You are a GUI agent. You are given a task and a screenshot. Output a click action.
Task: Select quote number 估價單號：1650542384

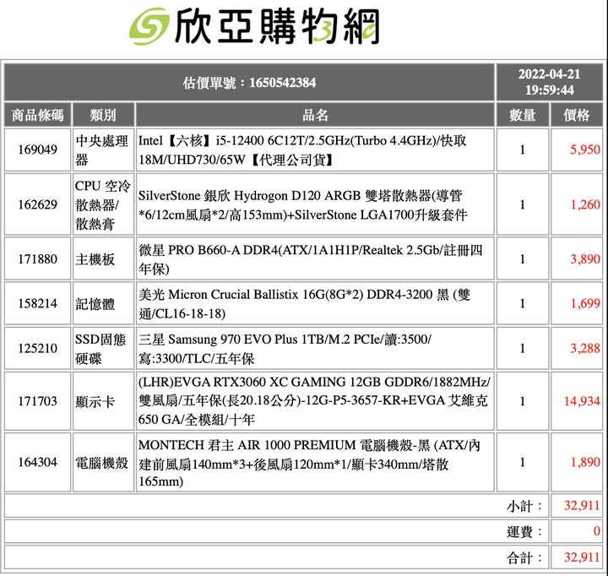tap(249, 83)
